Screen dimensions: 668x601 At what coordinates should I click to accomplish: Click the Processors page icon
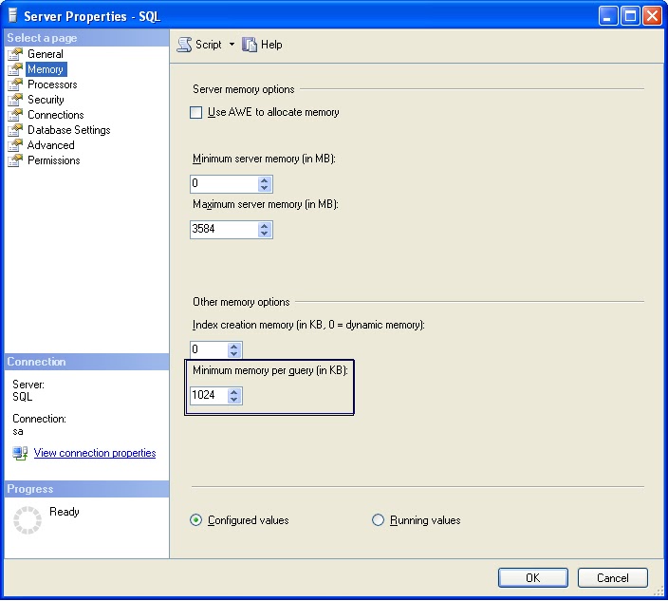point(15,85)
